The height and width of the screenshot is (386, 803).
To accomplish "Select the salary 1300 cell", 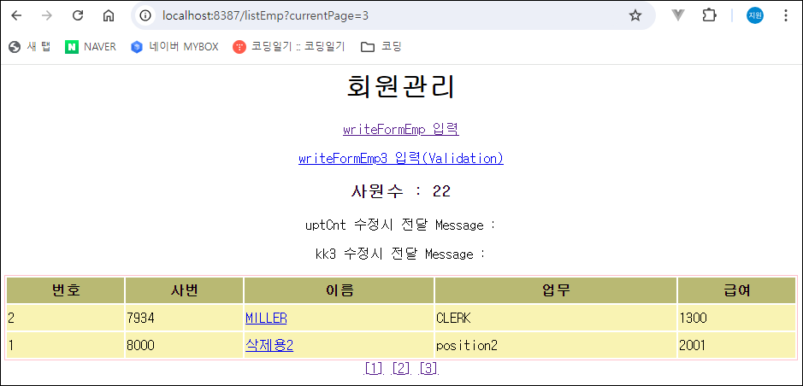I will (737, 318).
